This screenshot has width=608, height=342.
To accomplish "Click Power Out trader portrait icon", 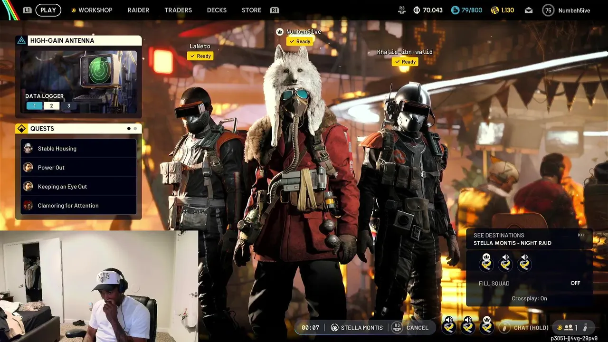I will [x=28, y=168].
